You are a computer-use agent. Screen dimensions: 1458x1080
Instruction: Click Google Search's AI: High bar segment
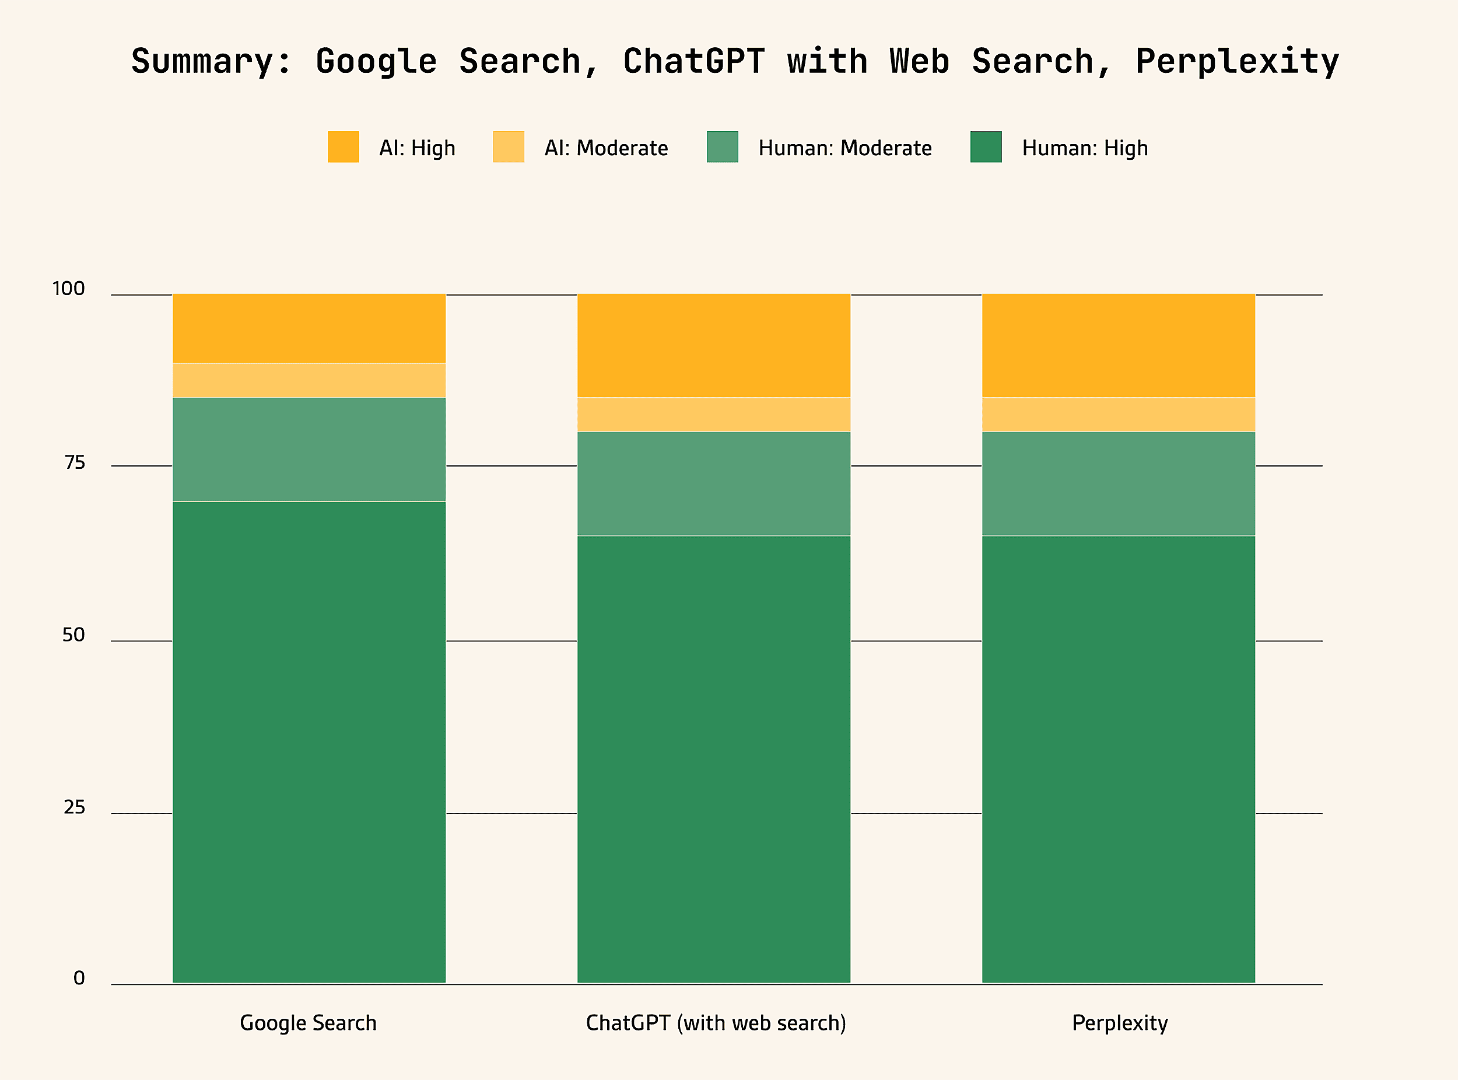pos(309,328)
